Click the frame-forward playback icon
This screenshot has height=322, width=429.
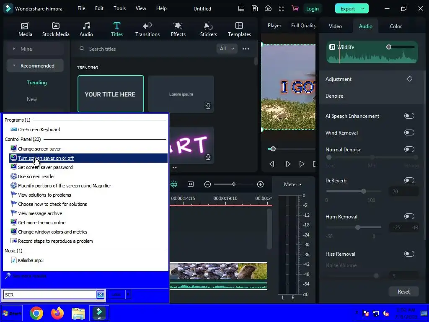click(x=287, y=164)
